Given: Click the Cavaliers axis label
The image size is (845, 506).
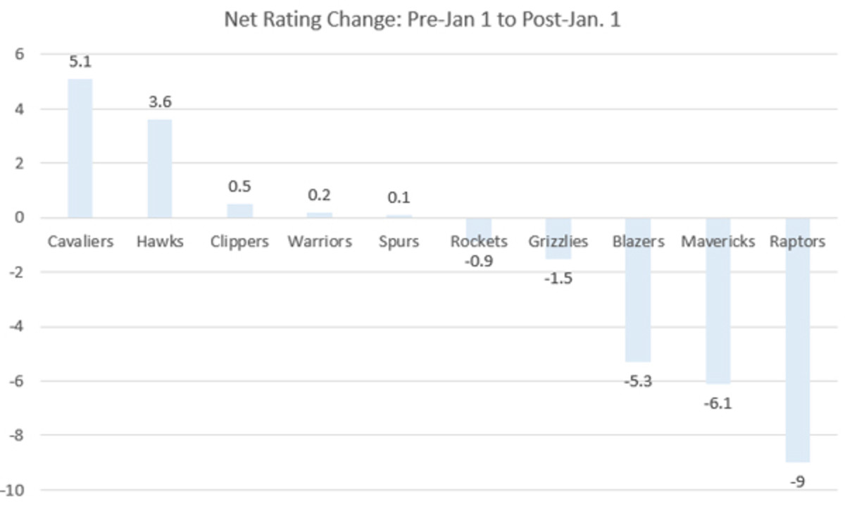Looking at the screenshot, I should 80,242.
